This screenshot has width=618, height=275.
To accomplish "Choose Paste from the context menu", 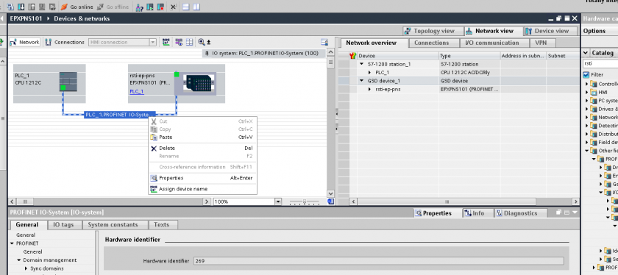I will click(x=202, y=137).
